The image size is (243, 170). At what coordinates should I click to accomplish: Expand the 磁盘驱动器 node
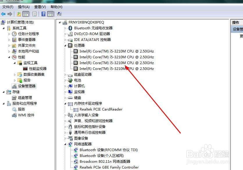(x=65, y=75)
